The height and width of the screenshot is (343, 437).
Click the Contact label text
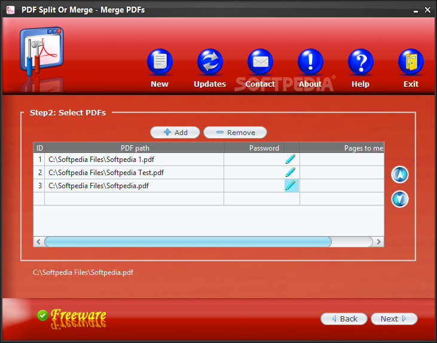tap(260, 84)
